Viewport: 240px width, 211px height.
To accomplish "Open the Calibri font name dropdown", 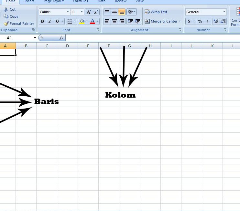I will [x=68, y=12].
